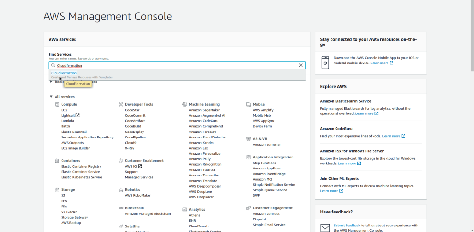Click the Developer Tools category icon
Image resolution: width=474 pixels, height=232 pixels.
click(121, 104)
